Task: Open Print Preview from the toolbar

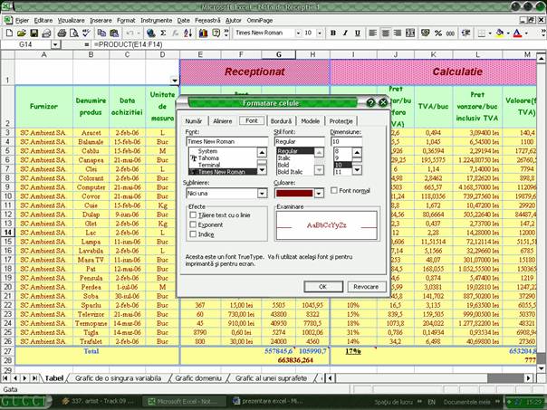Action: click(x=74, y=33)
